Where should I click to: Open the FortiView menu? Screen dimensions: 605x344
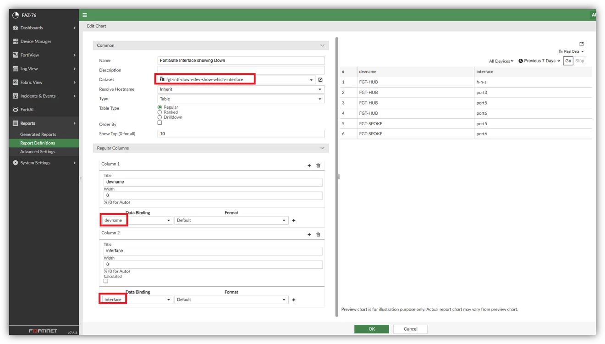point(44,55)
